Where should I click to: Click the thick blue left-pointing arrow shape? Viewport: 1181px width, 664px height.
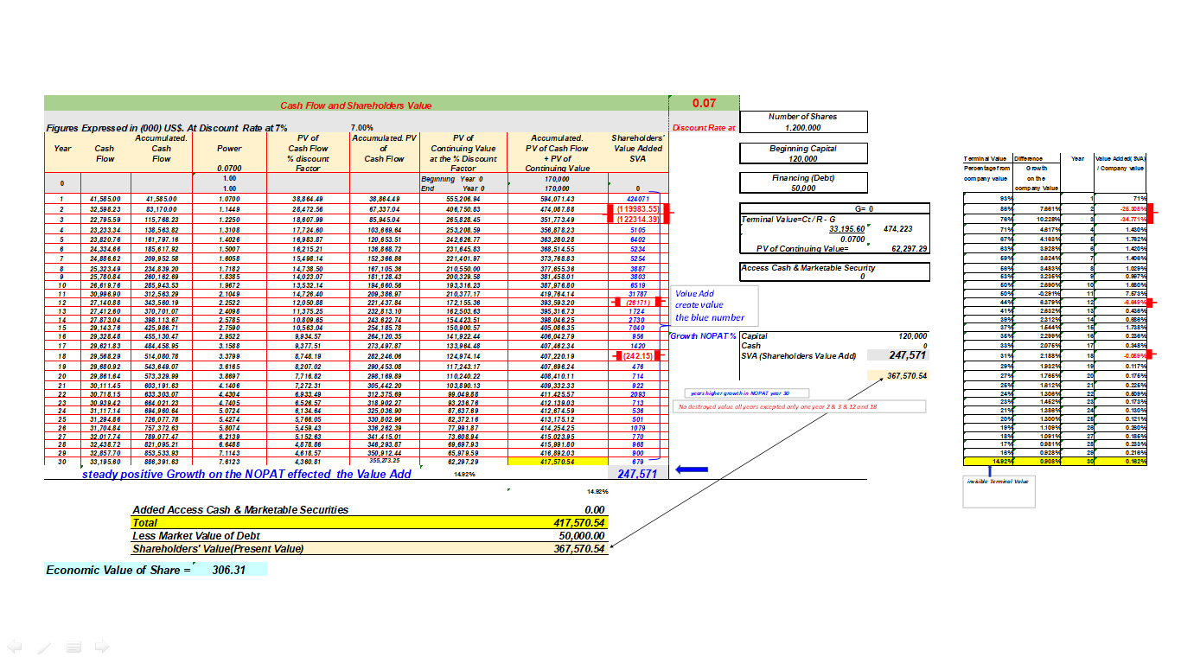691,470
